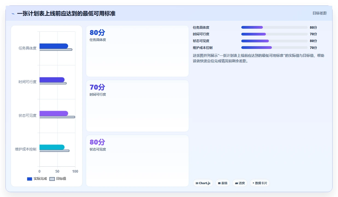Click the blue 实际完成 legend swatch
Screen dimensions: 338x197
(30, 179)
